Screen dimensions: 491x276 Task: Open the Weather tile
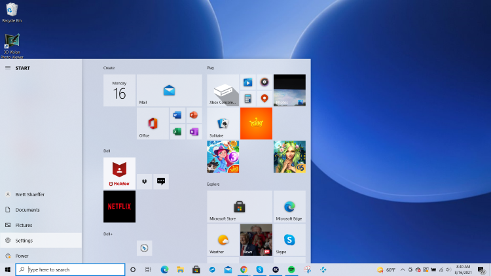pos(223,239)
